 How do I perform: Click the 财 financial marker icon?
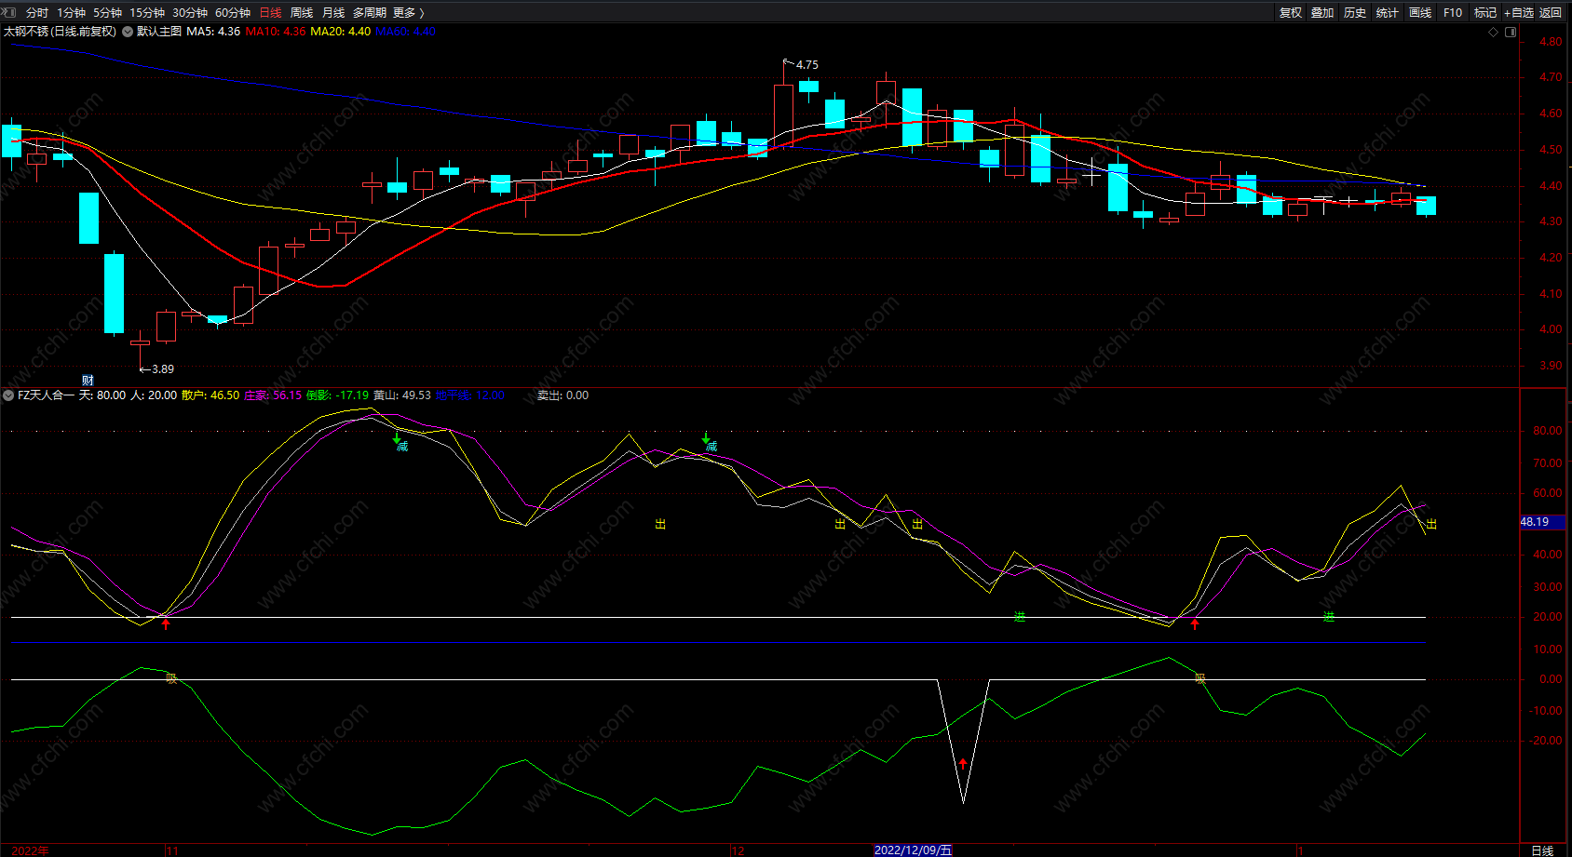88,380
